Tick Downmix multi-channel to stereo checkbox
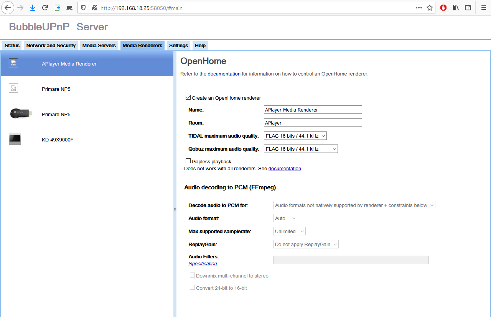The image size is (491, 317). click(x=192, y=275)
